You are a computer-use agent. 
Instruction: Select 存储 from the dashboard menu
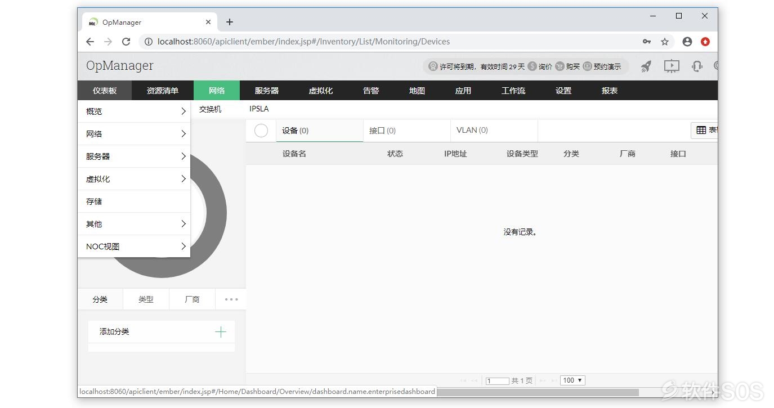[x=134, y=201]
